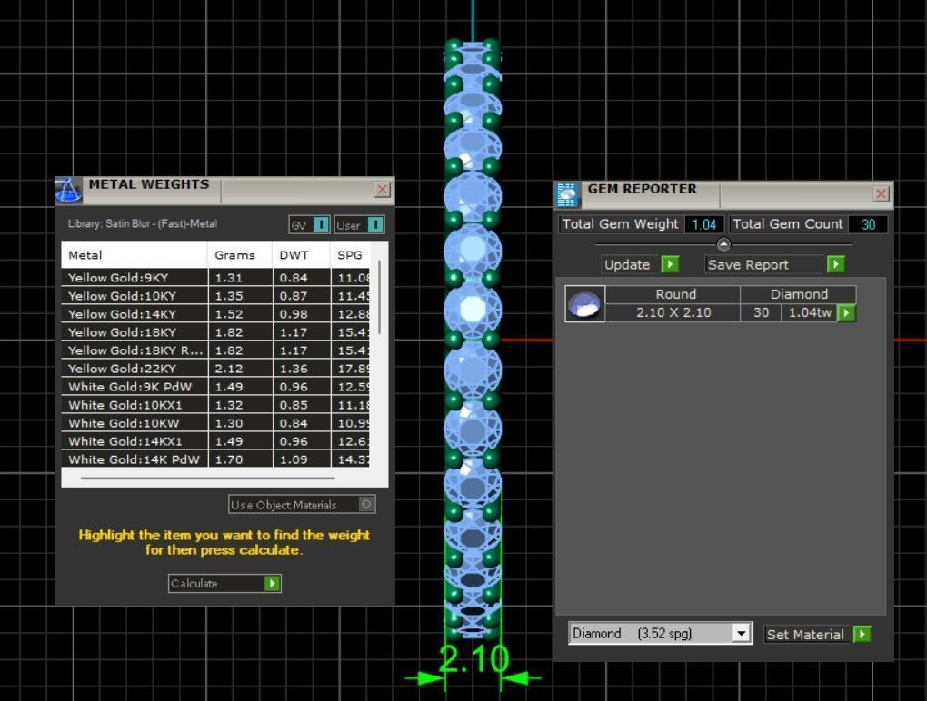Click the horizontal scrollbar under the metal list
The width and height of the screenshot is (927, 701).
tap(207, 478)
